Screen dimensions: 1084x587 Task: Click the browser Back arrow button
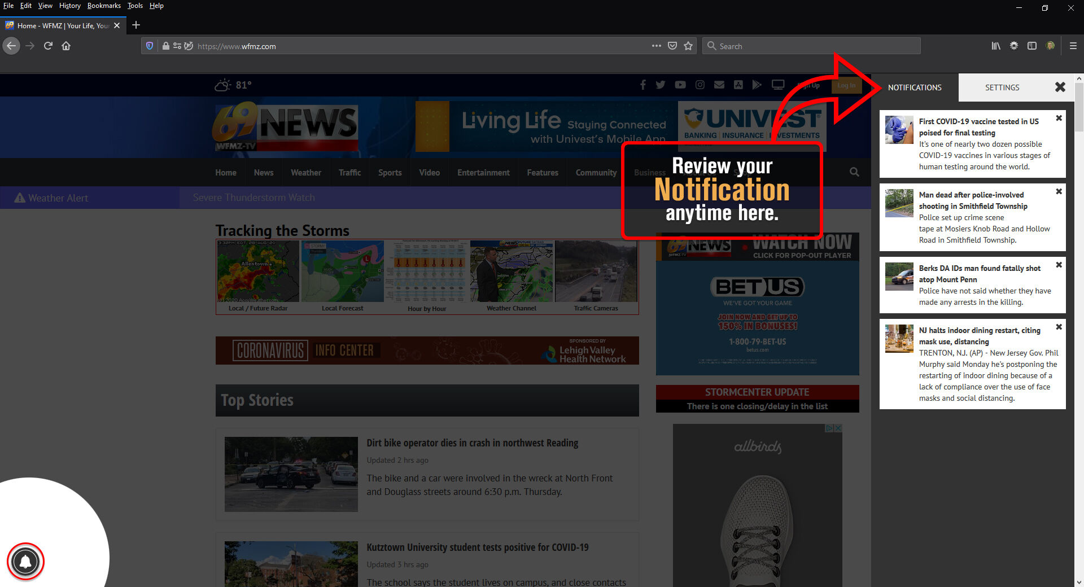coord(11,46)
